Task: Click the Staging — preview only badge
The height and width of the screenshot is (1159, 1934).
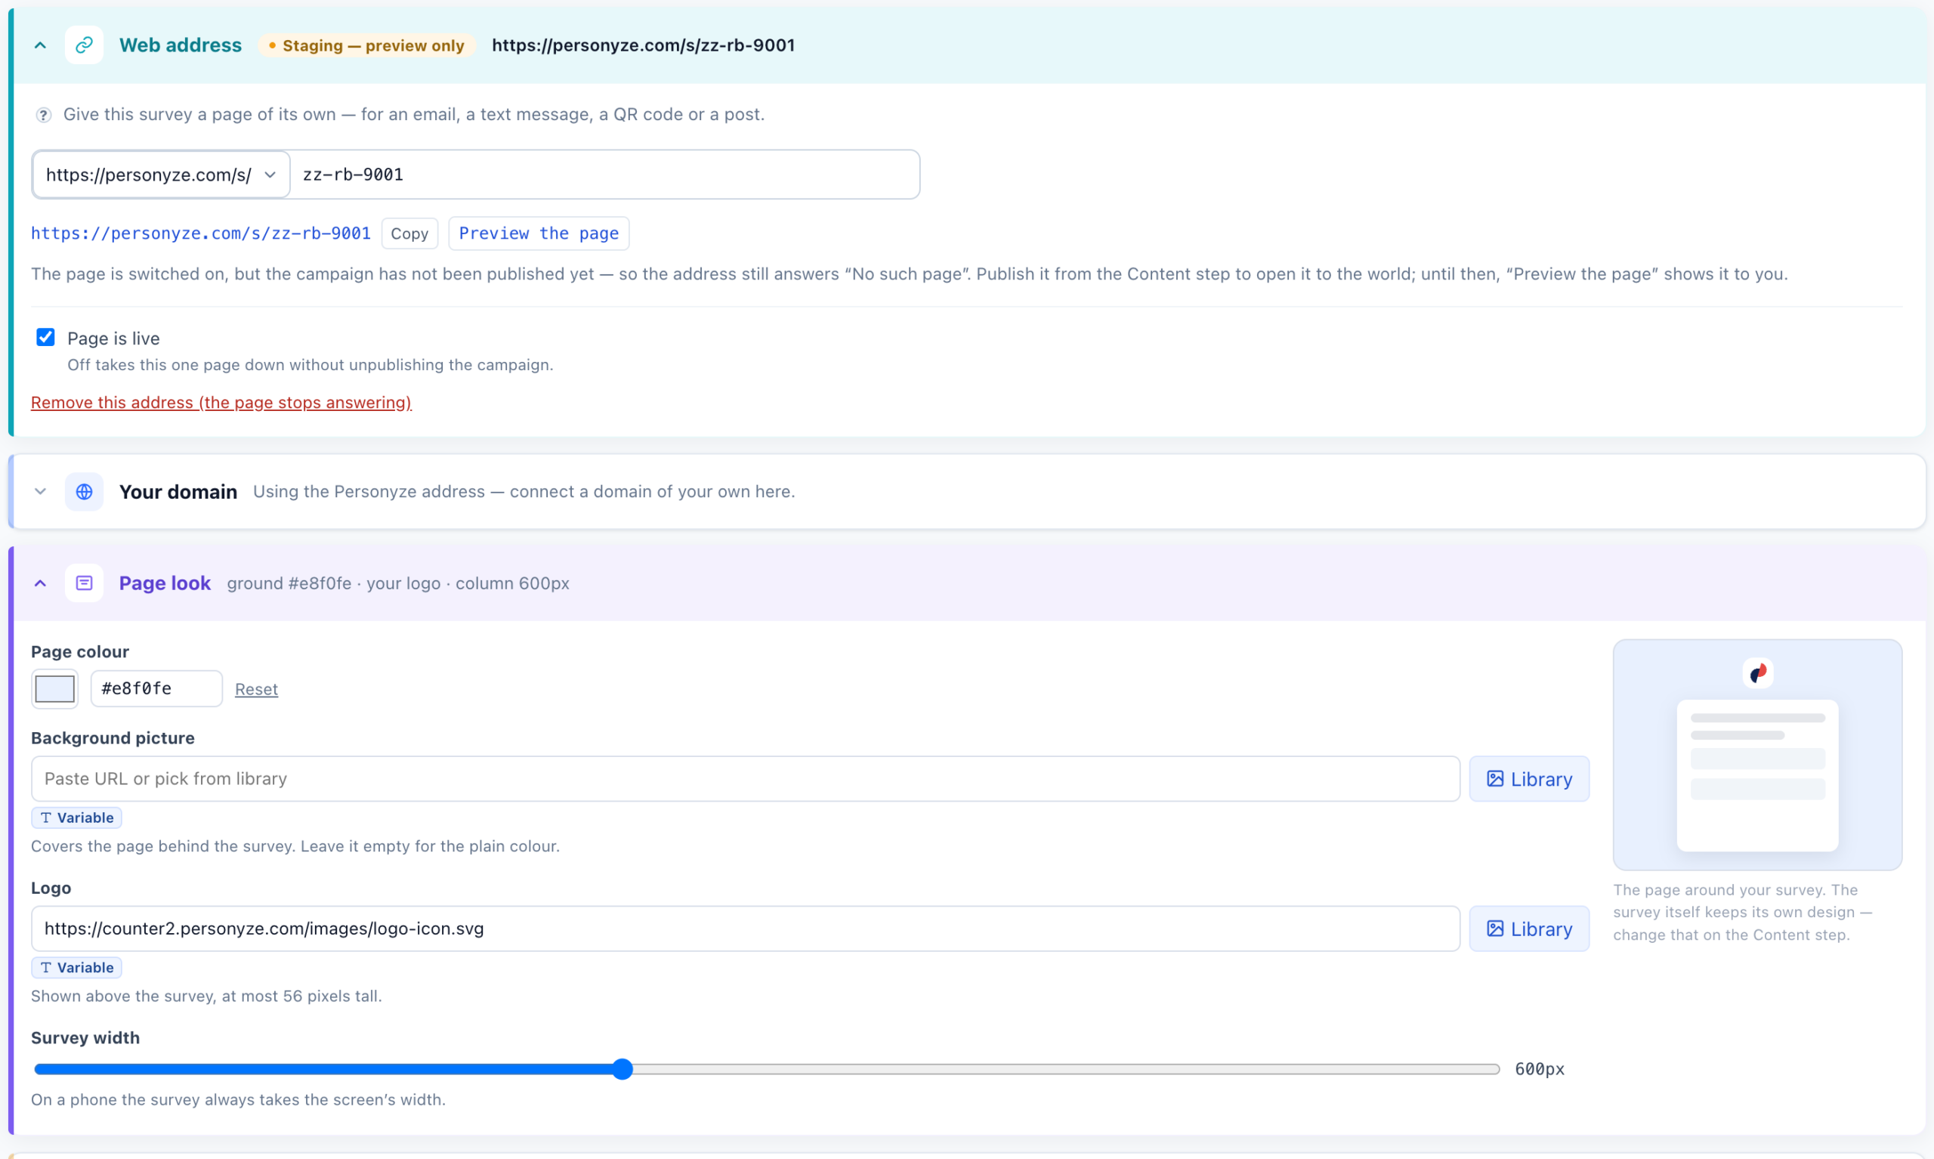Action: click(366, 45)
